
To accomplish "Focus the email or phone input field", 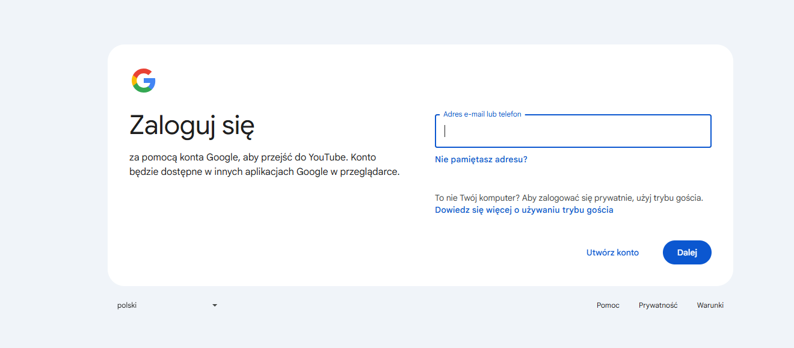I will coord(573,131).
